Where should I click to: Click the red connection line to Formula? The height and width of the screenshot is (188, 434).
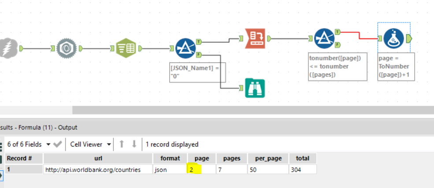(359, 35)
